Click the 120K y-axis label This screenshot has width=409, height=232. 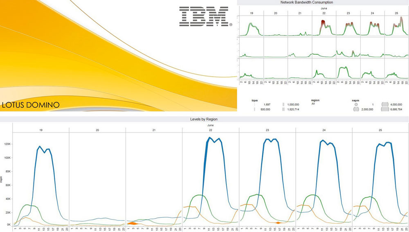pos(7,144)
